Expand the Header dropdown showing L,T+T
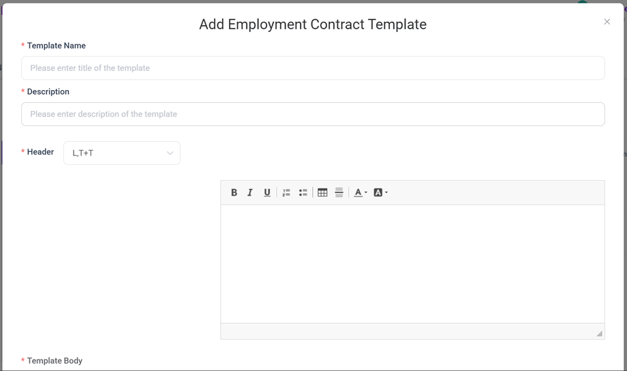627x371 pixels. coord(121,153)
